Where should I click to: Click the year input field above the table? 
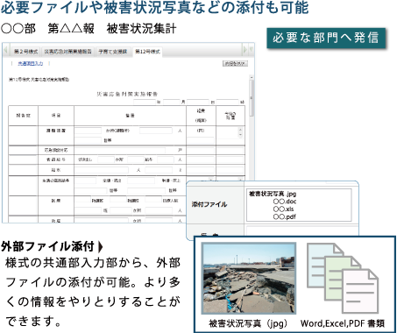(x=145, y=102)
